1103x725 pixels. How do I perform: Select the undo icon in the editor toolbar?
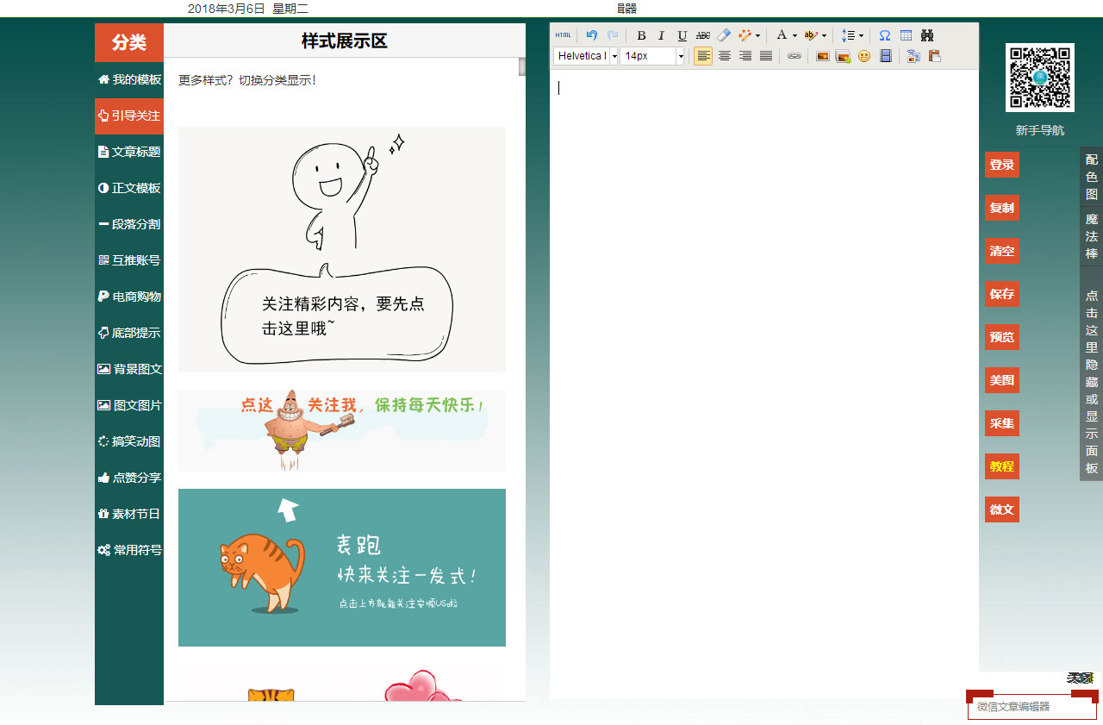[x=591, y=35]
